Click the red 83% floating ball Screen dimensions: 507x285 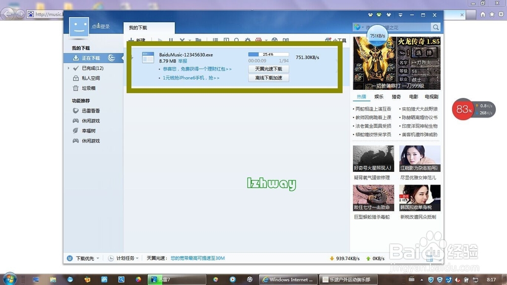[x=463, y=110]
